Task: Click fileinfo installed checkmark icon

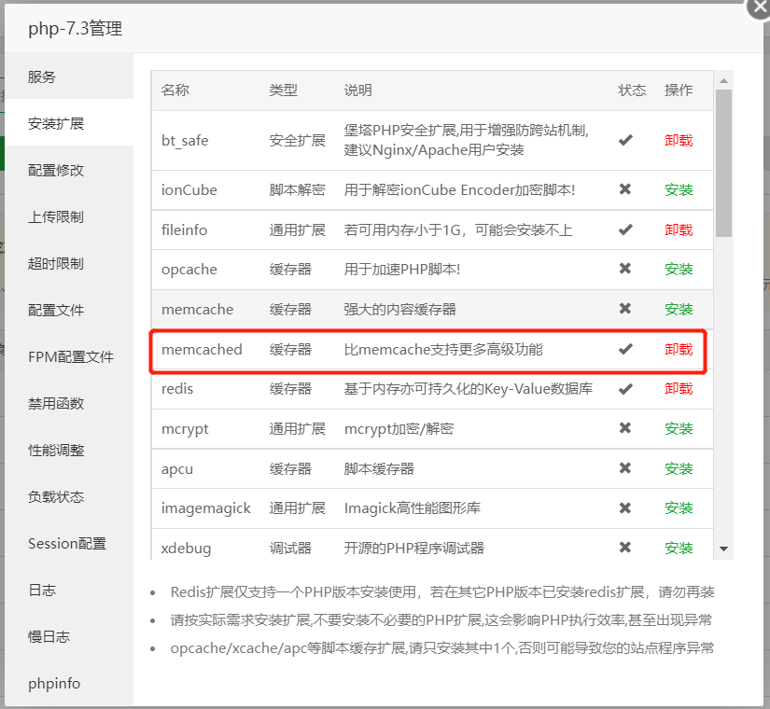Action: [625, 229]
